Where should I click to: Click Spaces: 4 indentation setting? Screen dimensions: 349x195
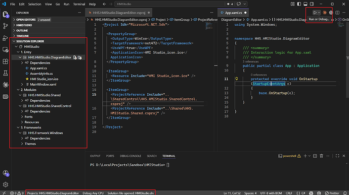click(250, 193)
